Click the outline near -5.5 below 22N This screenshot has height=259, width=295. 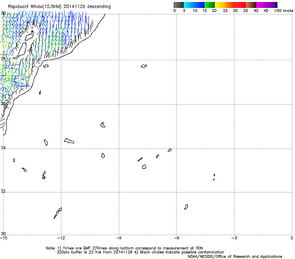tap(186, 207)
